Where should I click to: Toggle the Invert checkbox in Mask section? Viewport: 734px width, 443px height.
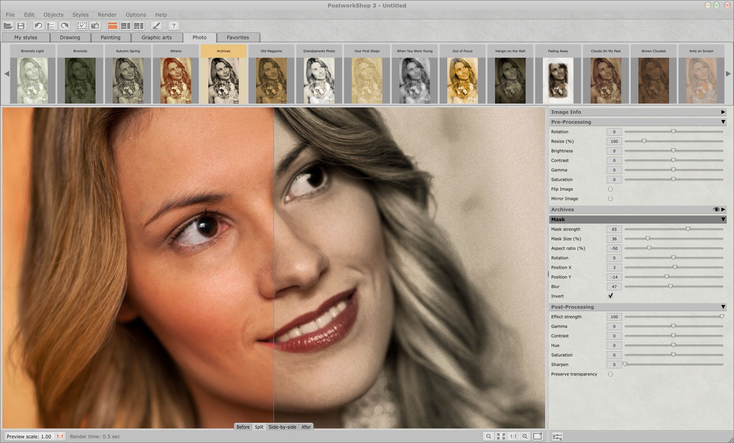(610, 296)
